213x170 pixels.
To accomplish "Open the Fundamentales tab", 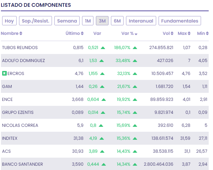I will tap(180, 21).
